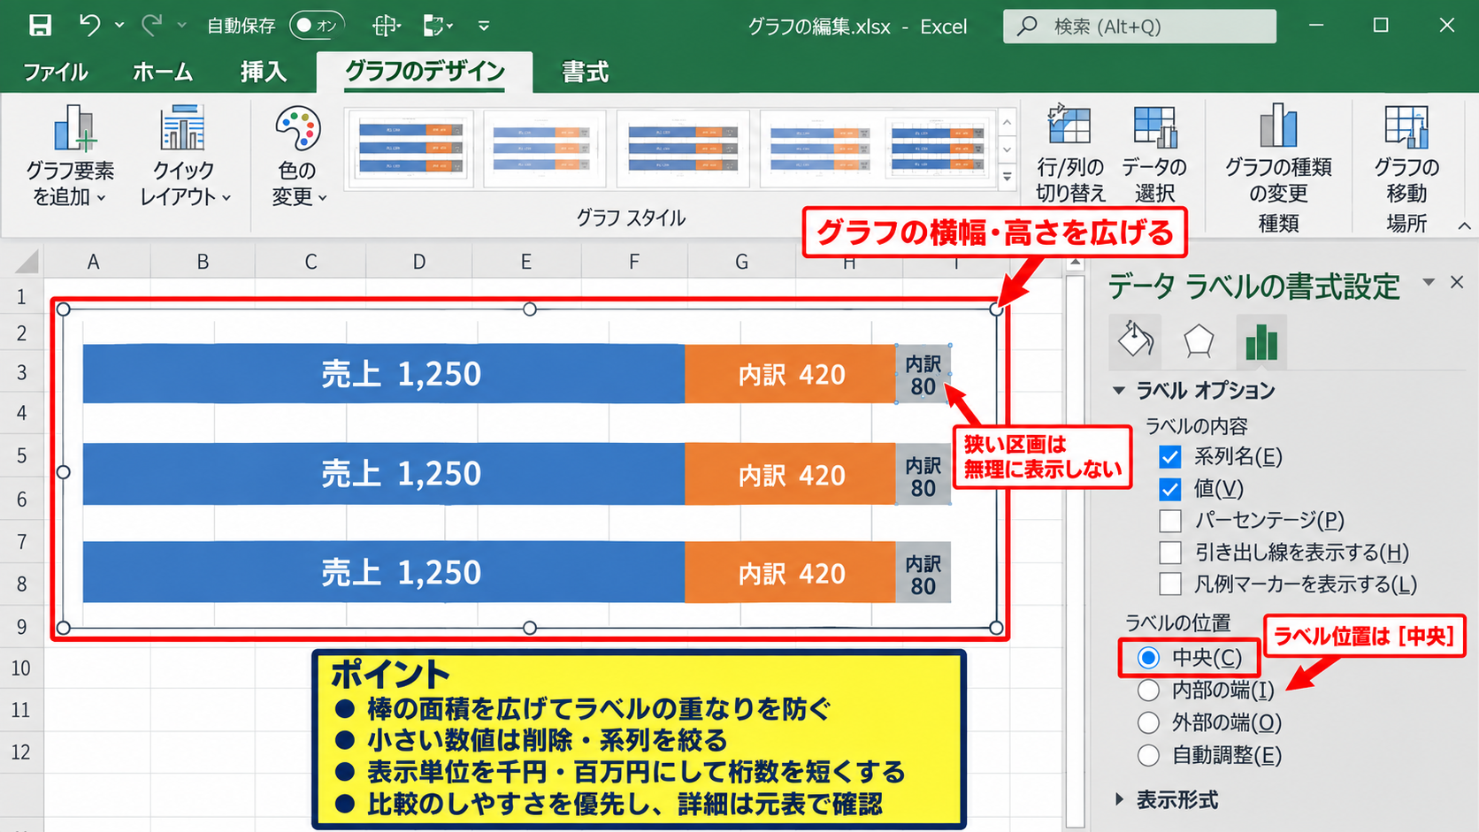
Task: Open the effects pentagon tab
Action: (x=1199, y=340)
